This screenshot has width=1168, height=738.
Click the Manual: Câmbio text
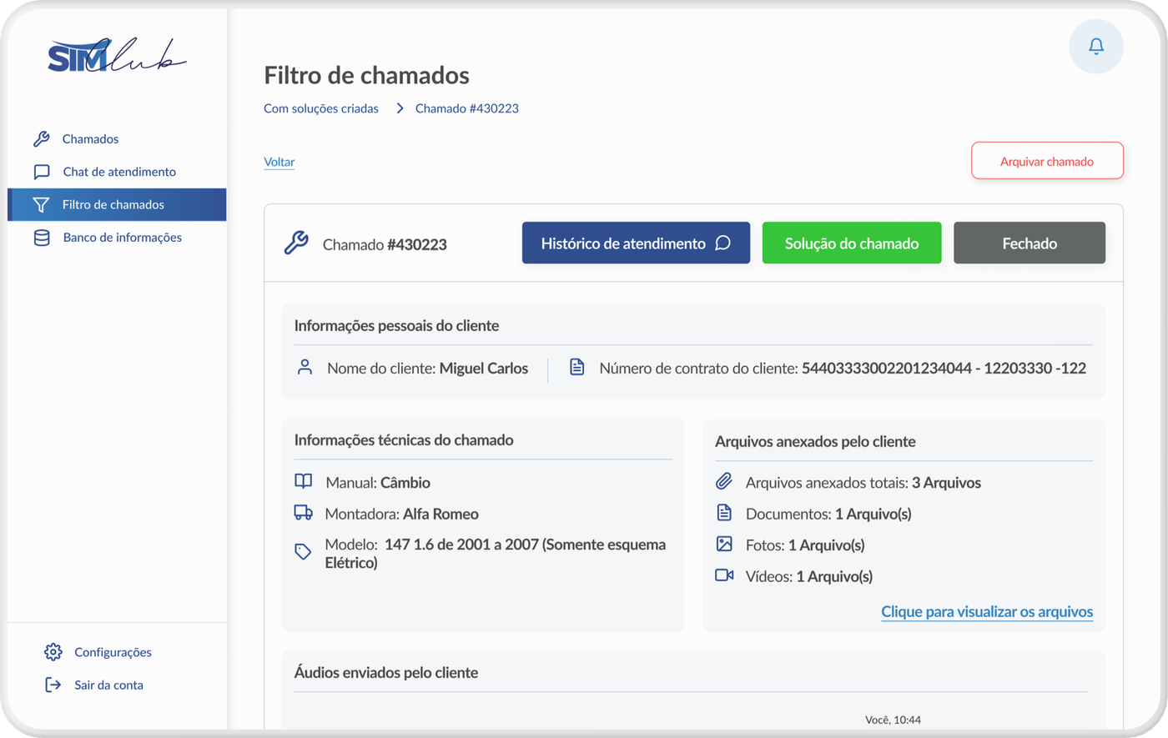click(378, 482)
